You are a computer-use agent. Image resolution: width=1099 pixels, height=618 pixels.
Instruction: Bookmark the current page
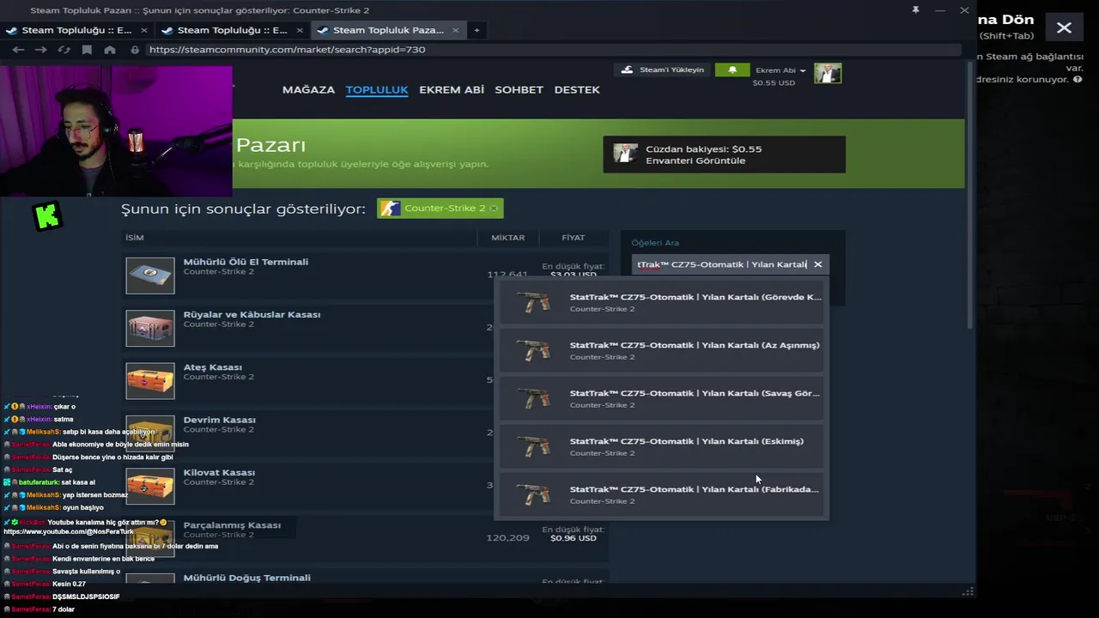point(87,50)
